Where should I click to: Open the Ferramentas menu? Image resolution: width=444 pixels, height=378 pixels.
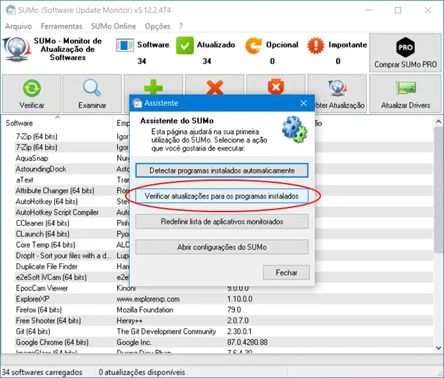click(61, 26)
